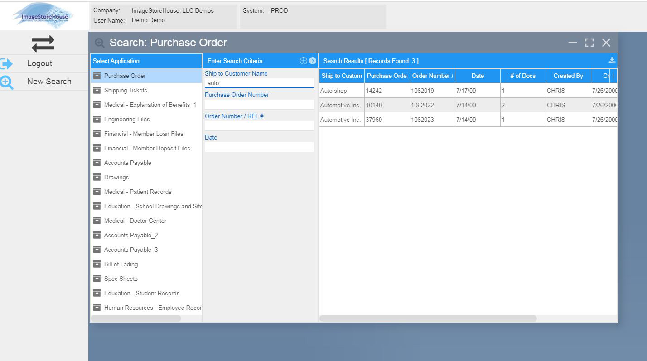Click the Ship to Customer Name field
Screen dimensions: 647x361
click(x=259, y=83)
